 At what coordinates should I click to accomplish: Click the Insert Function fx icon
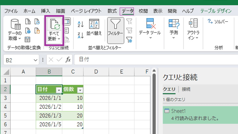[x=68, y=60]
